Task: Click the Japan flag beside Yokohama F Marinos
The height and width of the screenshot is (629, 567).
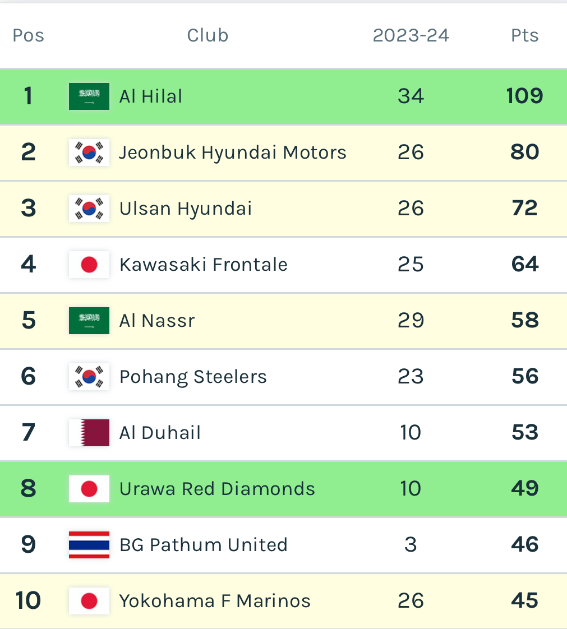Action: (x=89, y=601)
